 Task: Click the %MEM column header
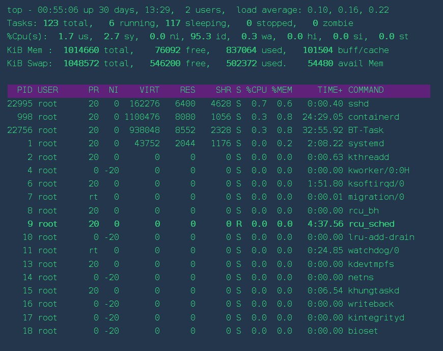[282, 90]
